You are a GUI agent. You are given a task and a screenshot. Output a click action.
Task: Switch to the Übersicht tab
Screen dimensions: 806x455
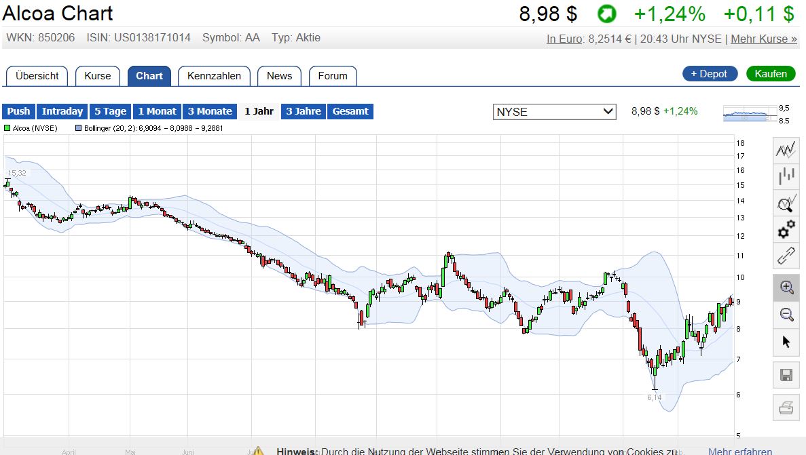(37, 76)
